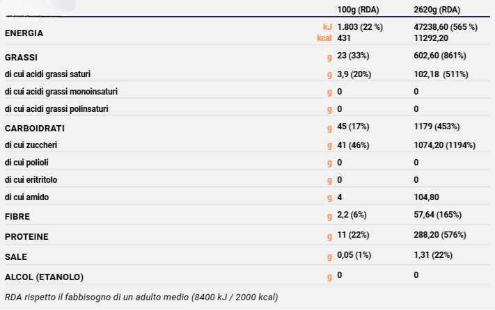Select the 'di cui eritritolo' row label

(31, 180)
